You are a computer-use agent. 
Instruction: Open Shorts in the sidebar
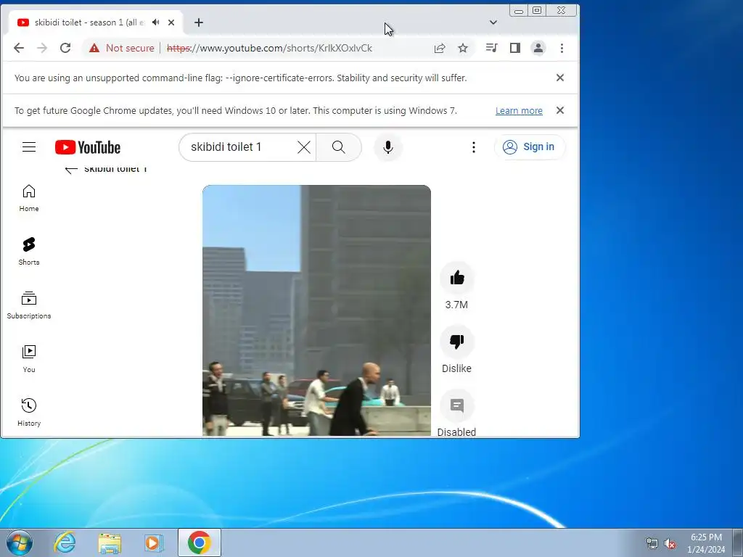(29, 252)
